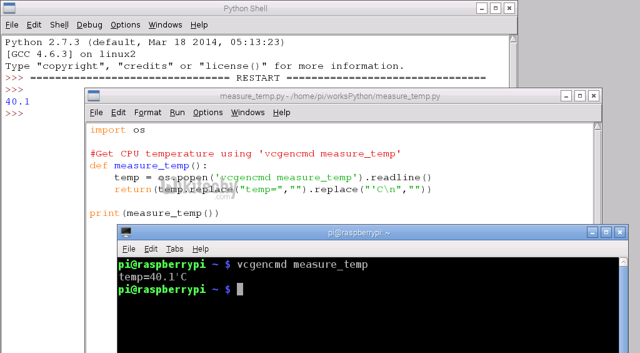
Task: Maximize the measure_temp.py editor window
Action: click(580, 96)
